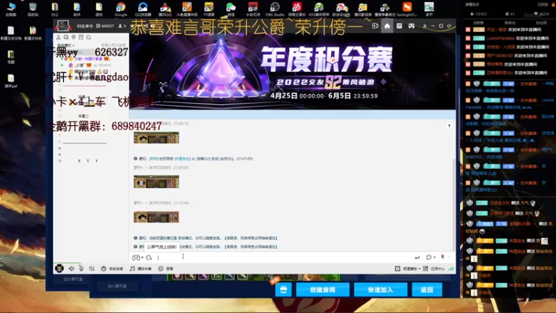The height and width of the screenshot is (313, 556).
Task: Click the Return (返回) button
Action: coord(427,289)
